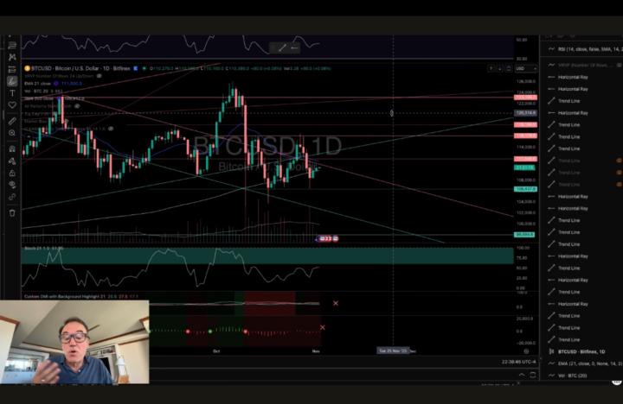The width and height of the screenshot is (623, 404).
Task: Toggle Hide All Drawings eye icon
Action: (12, 185)
